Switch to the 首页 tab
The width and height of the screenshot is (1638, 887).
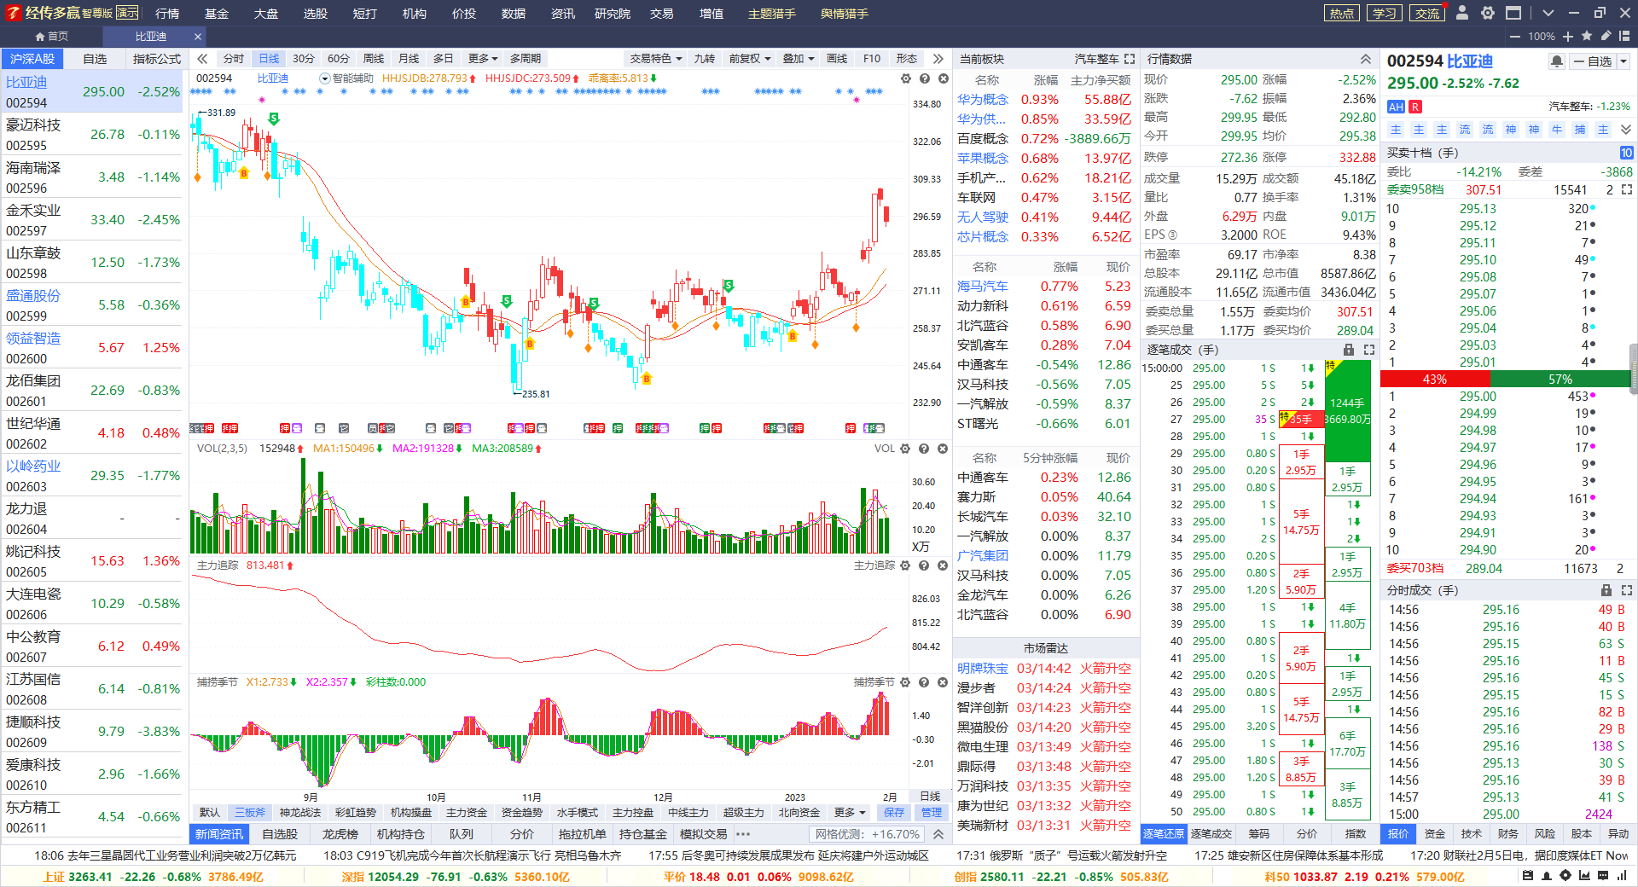pyautogui.click(x=51, y=37)
